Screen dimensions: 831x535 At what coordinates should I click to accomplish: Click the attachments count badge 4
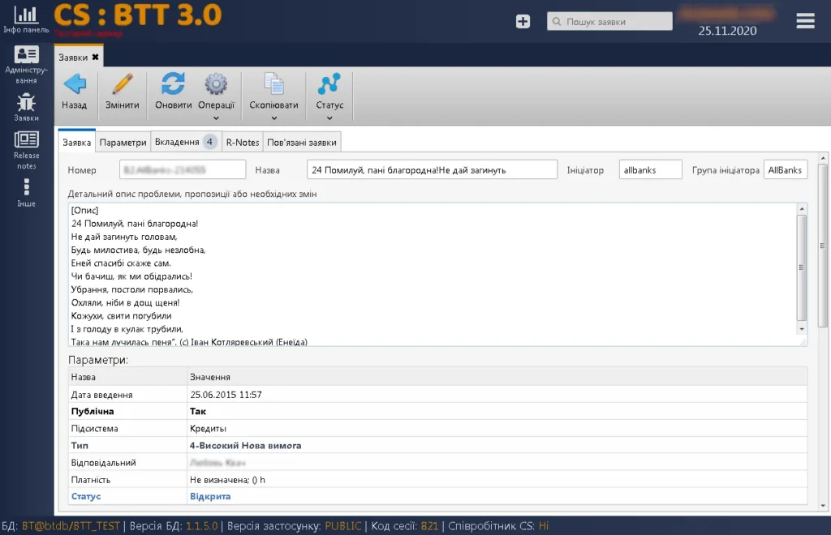pos(210,141)
